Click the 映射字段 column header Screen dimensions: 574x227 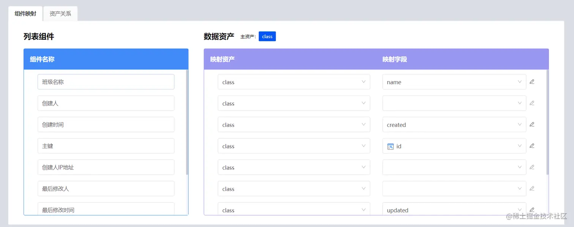pyautogui.click(x=395, y=59)
